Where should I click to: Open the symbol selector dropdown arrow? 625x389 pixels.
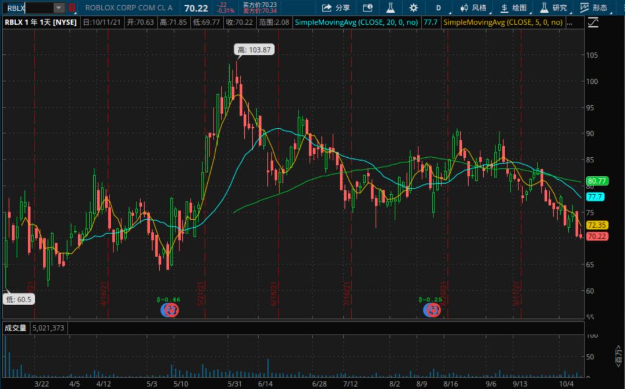[x=58, y=8]
